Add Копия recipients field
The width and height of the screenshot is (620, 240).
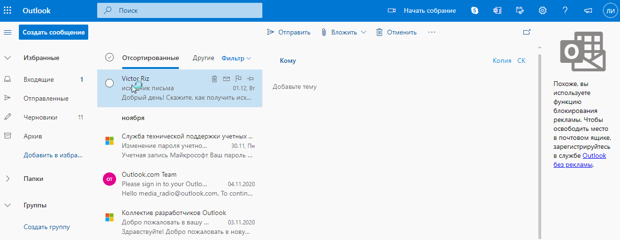(x=502, y=60)
